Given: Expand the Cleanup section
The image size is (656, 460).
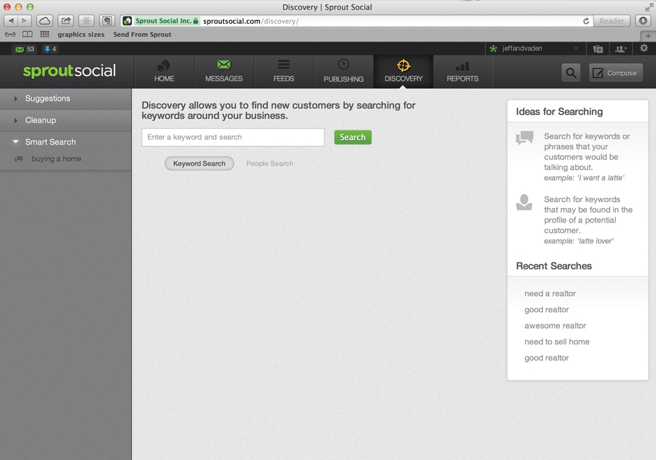Looking at the screenshot, I should [x=66, y=120].
